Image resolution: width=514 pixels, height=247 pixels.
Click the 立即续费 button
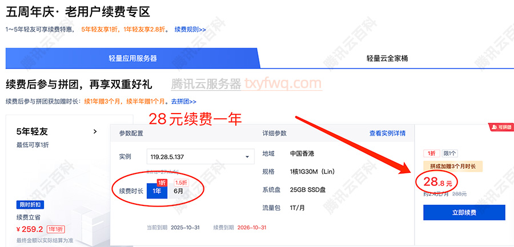click(464, 213)
